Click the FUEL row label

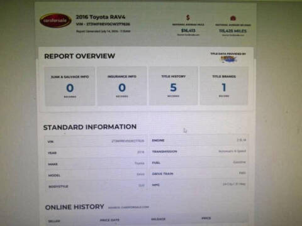pyautogui.click(x=156, y=163)
